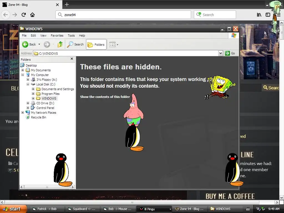The height and width of the screenshot is (213, 284).
Task: Open the browser library icon
Action: (x=259, y=15)
